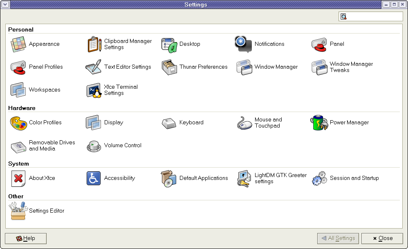The height and width of the screenshot is (249, 408).
Task: Click the Help button
Action: pyautogui.click(x=26, y=238)
